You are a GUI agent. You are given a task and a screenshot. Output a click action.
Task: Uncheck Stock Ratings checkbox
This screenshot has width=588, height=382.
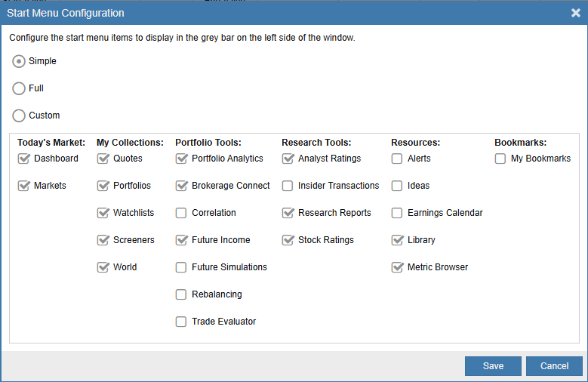click(288, 240)
